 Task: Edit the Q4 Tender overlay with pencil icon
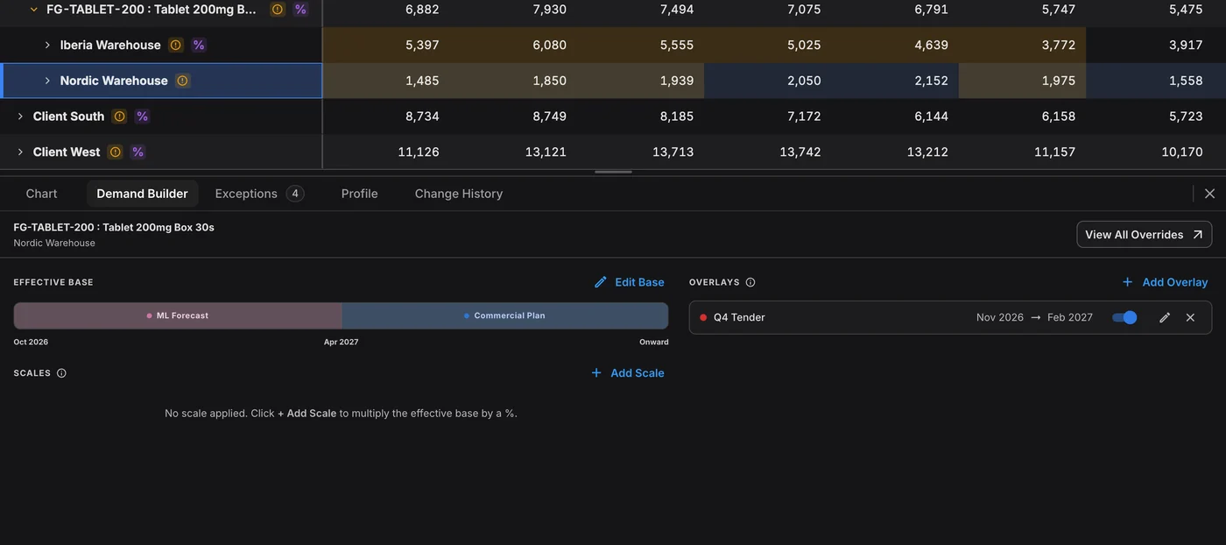[x=1165, y=317]
